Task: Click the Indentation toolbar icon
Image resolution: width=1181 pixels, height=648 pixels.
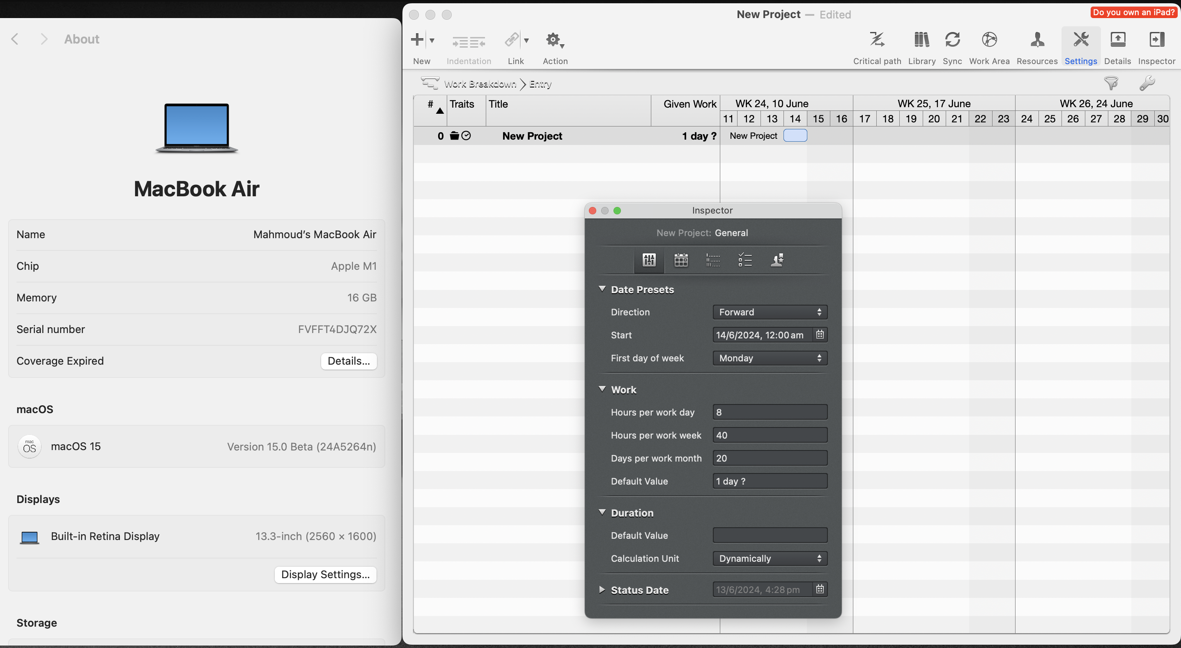Action: pos(469,42)
